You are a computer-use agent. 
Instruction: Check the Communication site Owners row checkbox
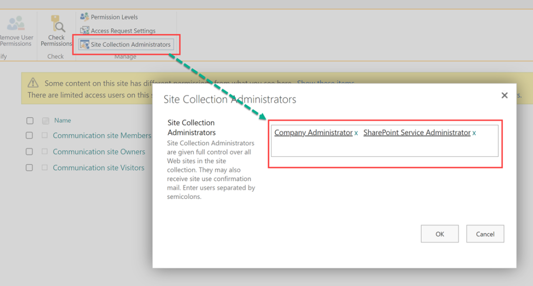30,152
